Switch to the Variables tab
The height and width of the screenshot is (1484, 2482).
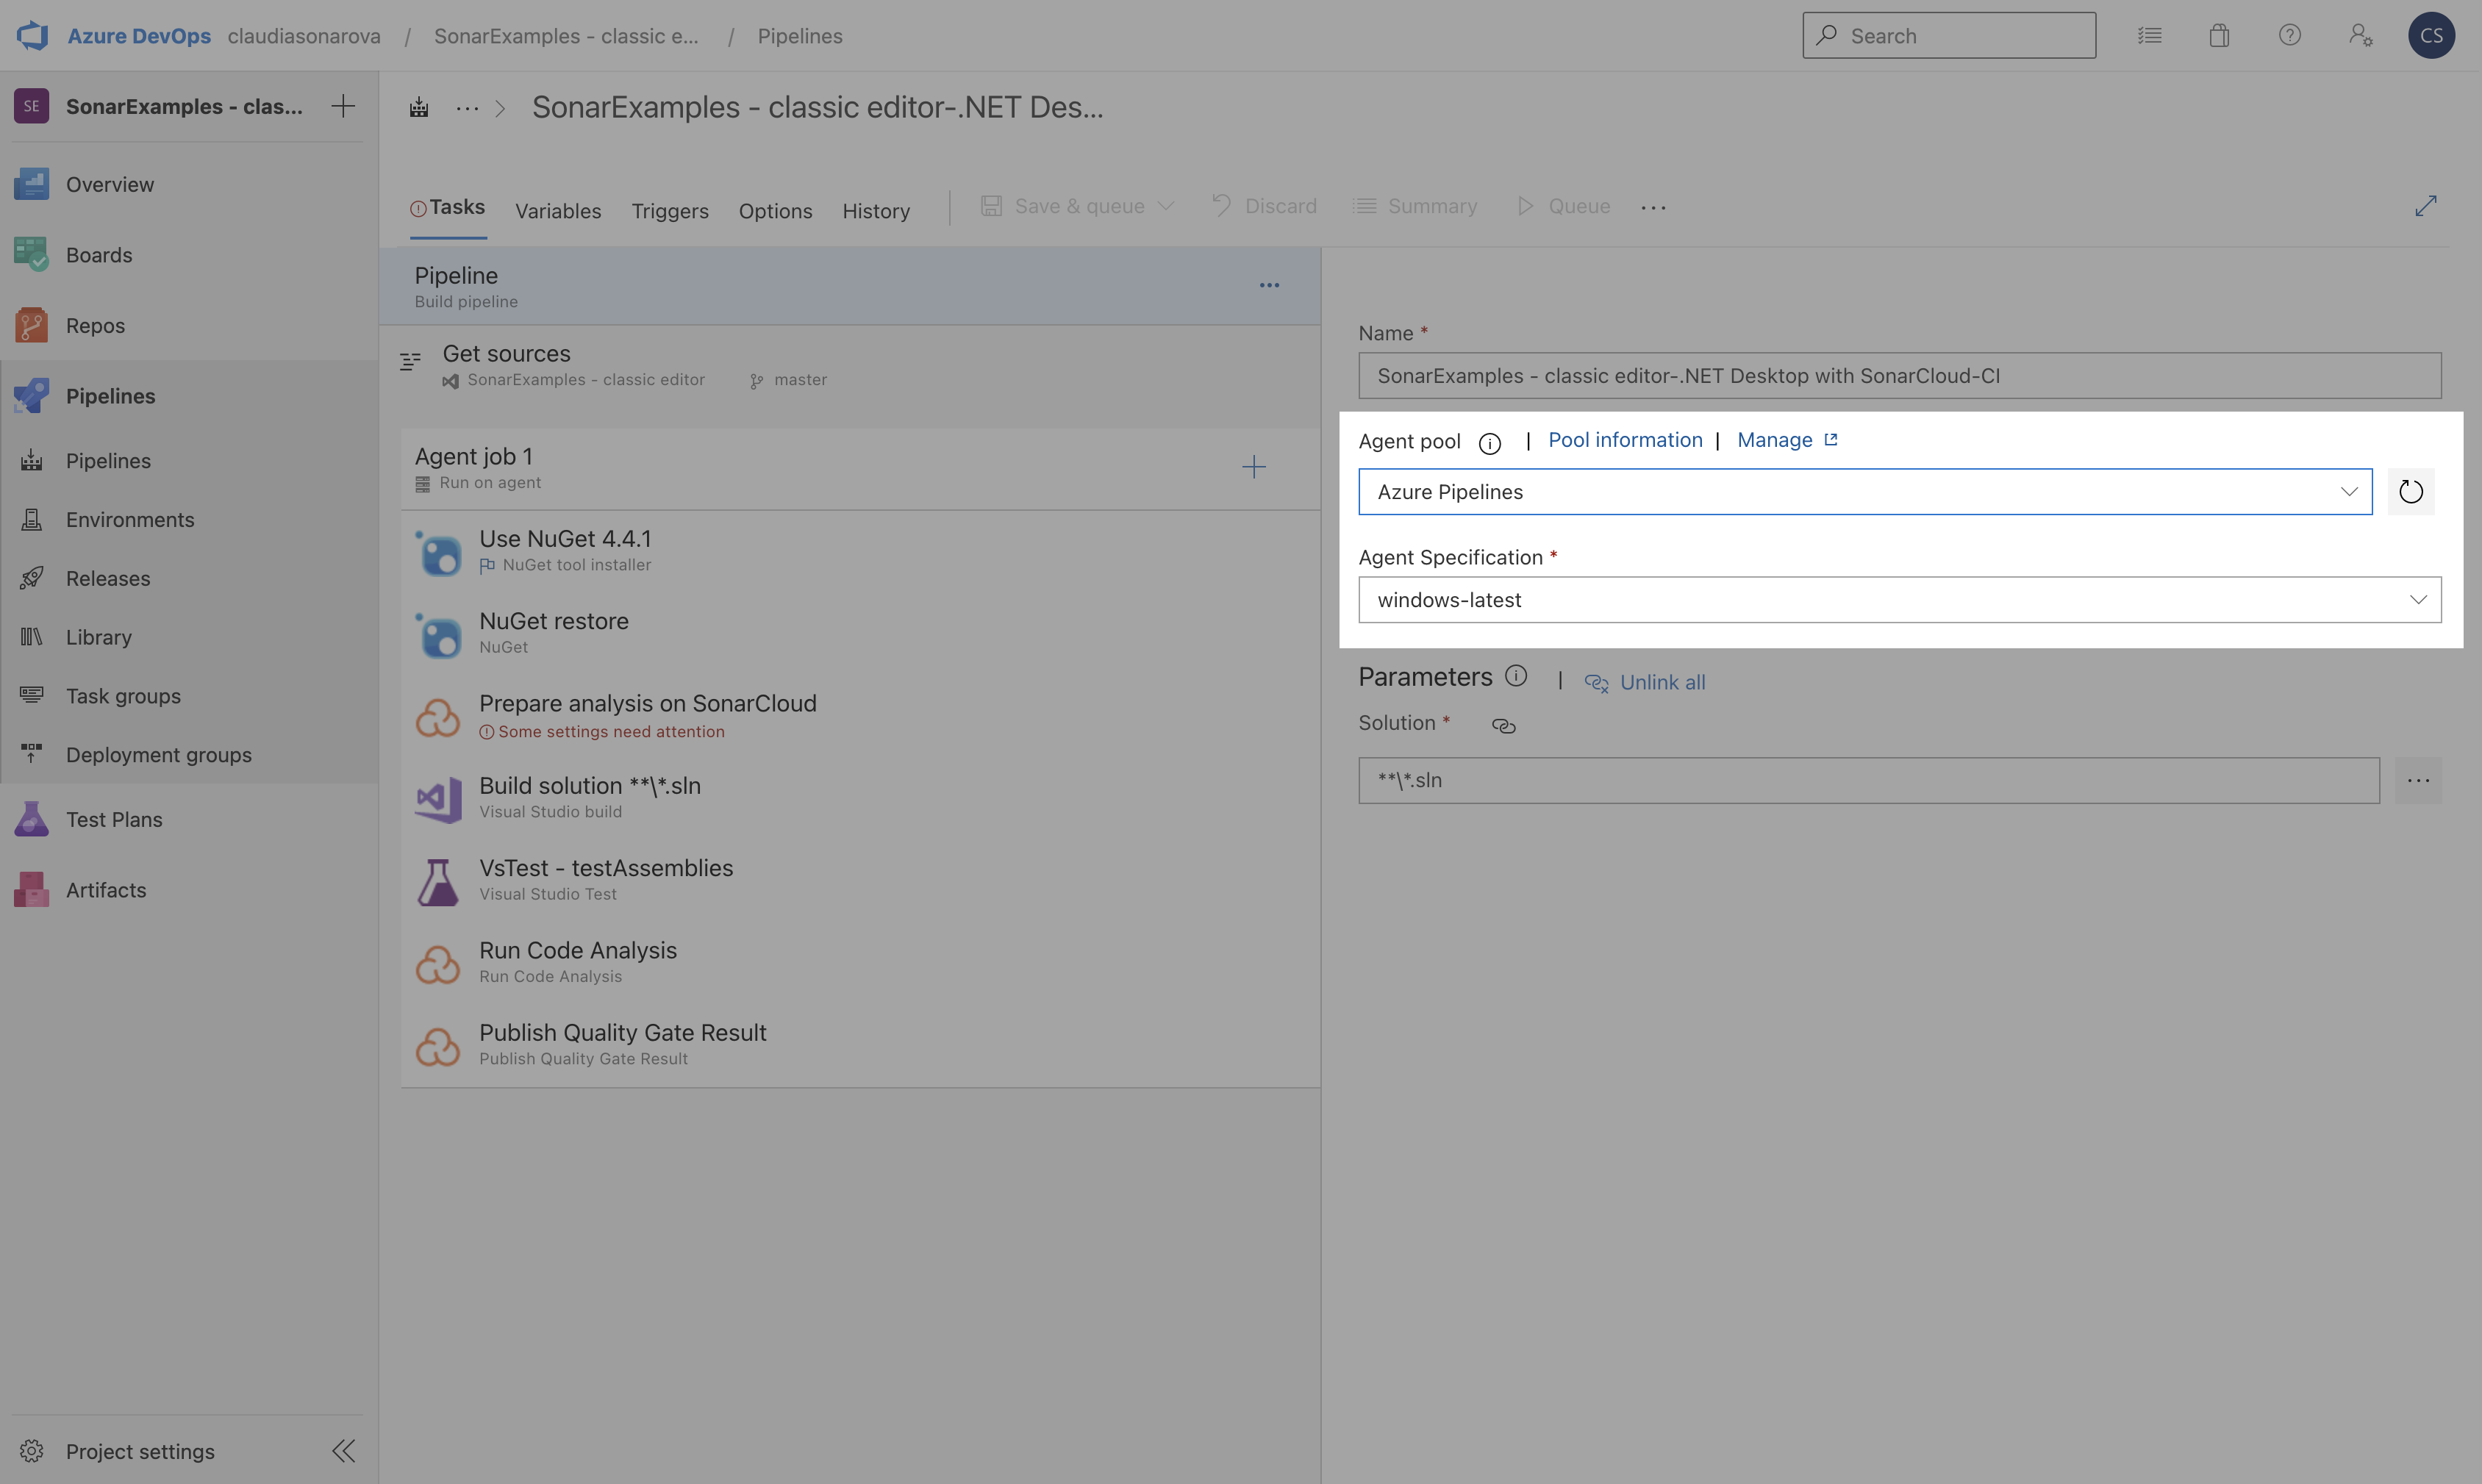point(558,211)
